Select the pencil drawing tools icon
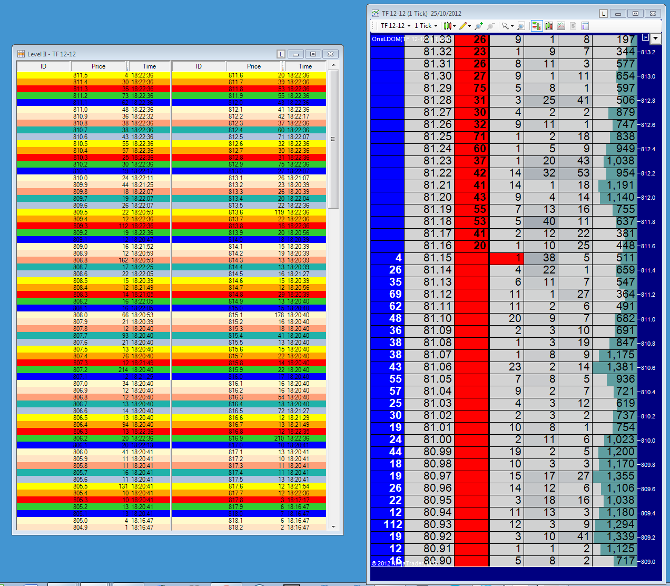670x586 pixels. (463, 26)
